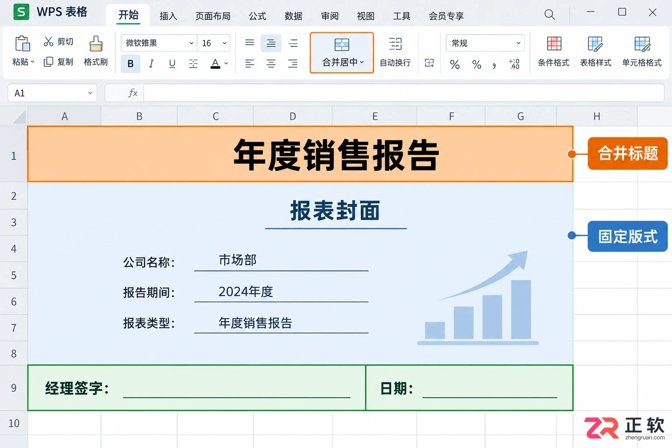Click the select-all corner triangle
The width and height of the screenshot is (672, 448).
point(19,117)
